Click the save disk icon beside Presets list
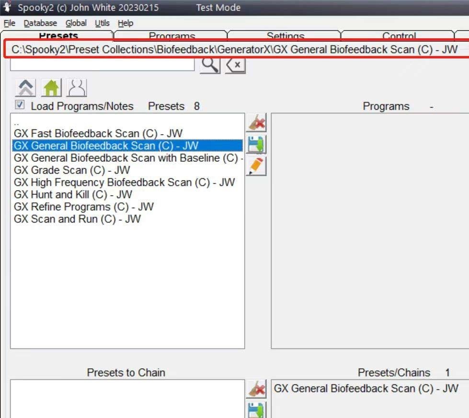This screenshot has width=469, height=418. (256, 145)
